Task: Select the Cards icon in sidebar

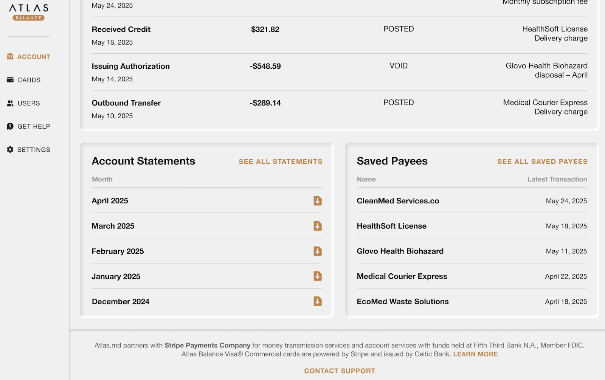Action: point(9,80)
